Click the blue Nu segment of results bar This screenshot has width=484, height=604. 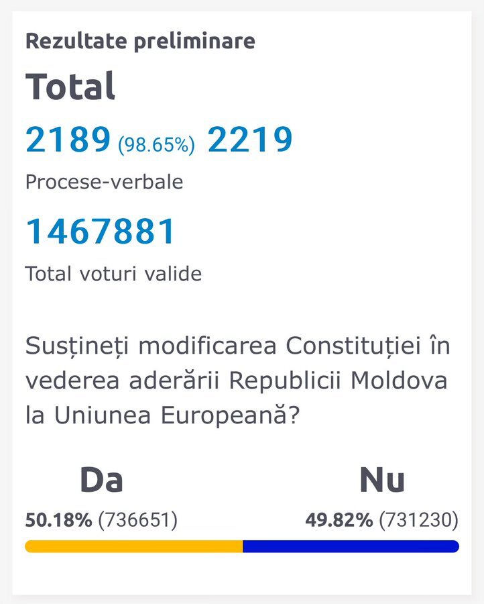click(x=351, y=546)
